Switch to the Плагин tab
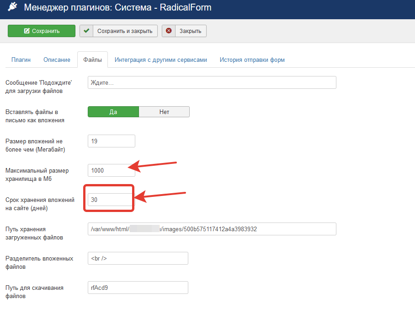Viewport: 415px width, 326px height. (x=21, y=60)
